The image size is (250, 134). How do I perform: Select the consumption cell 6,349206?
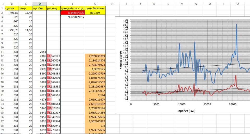(x=53, y=117)
